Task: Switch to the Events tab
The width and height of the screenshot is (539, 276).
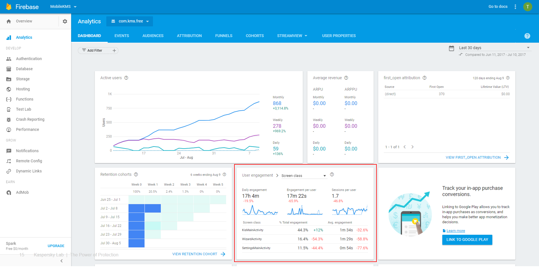Action: coord(122,36)
